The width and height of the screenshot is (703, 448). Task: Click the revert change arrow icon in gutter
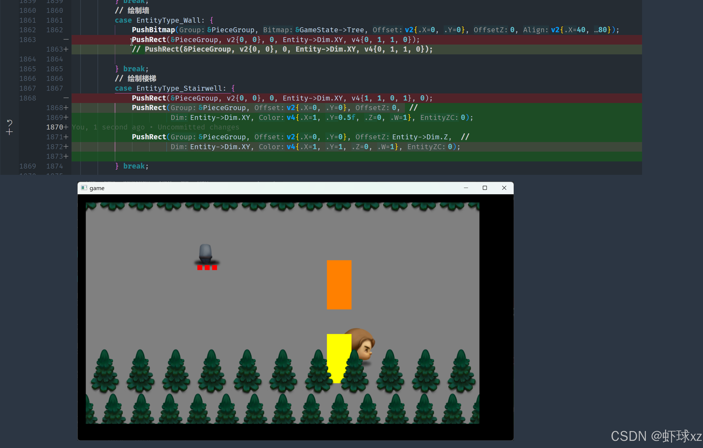point(9,123)
